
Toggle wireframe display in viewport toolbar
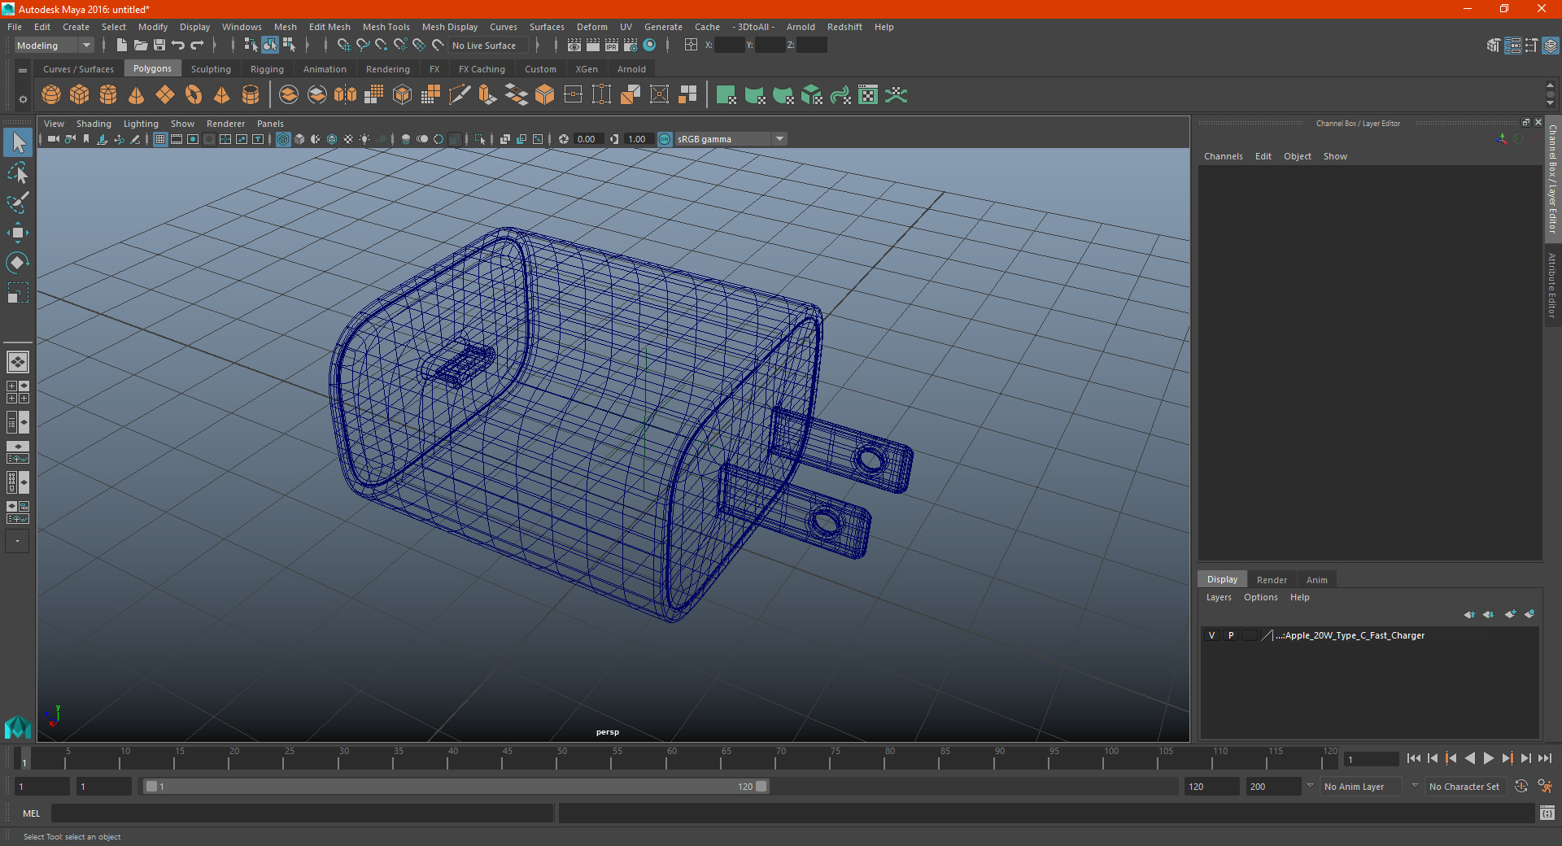click(x=283, y=139)
